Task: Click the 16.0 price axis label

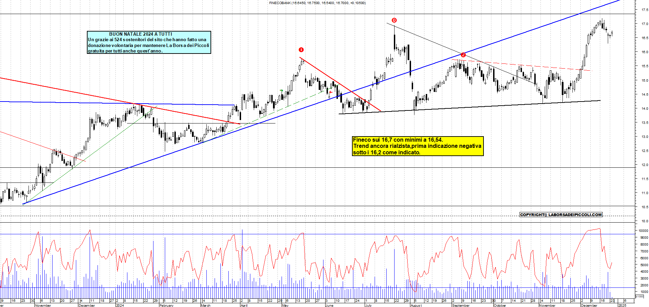Action: click(x=645, y=52)
